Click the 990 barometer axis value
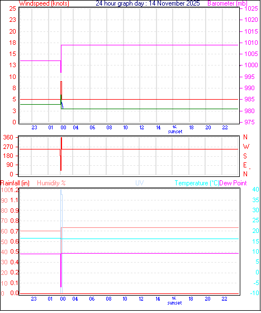 (x=249, y=88)
